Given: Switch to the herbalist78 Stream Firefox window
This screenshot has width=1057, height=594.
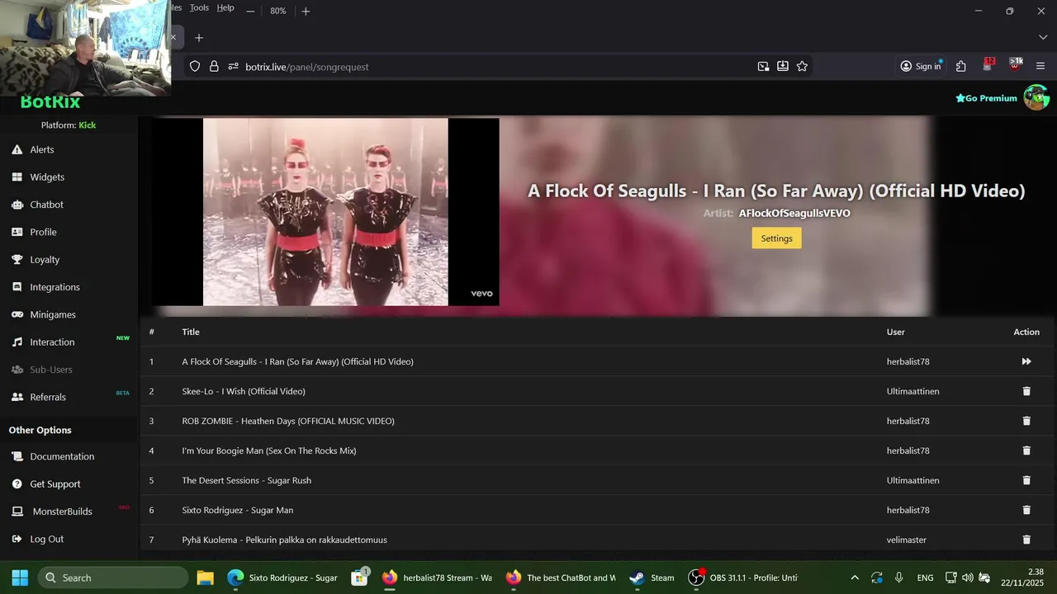Looking at the screenshot, I should tap(438, 577).
